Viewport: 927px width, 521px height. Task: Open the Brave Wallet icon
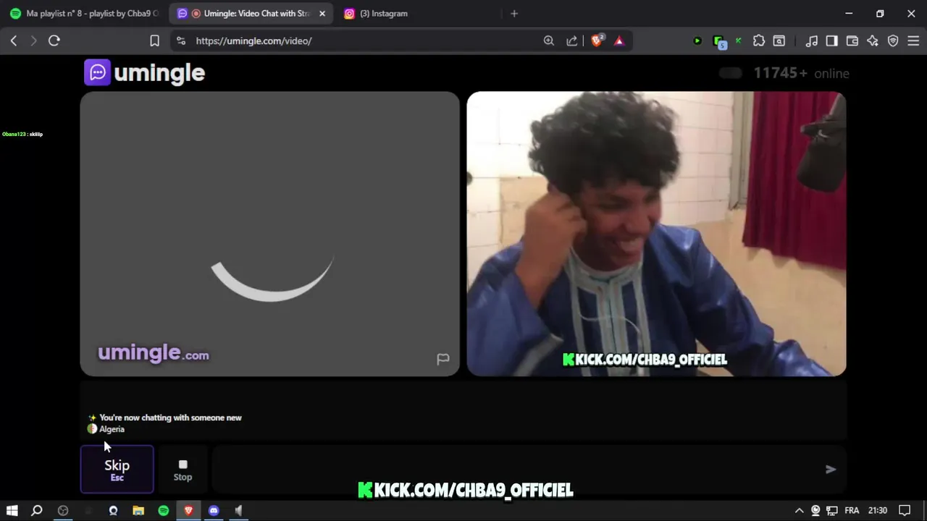pos(852,41)
